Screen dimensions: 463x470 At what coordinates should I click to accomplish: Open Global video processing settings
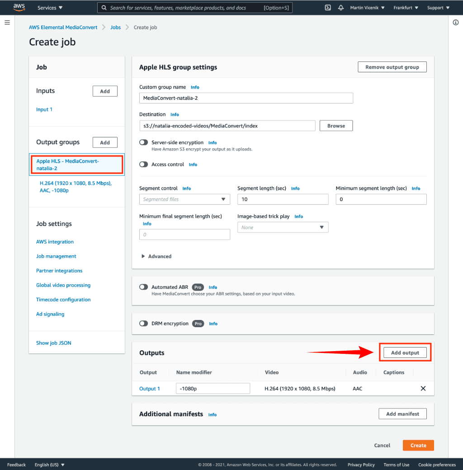(63, 285)
